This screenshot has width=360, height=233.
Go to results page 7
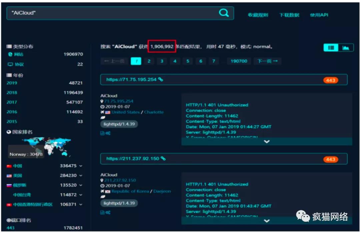[214, 61]
